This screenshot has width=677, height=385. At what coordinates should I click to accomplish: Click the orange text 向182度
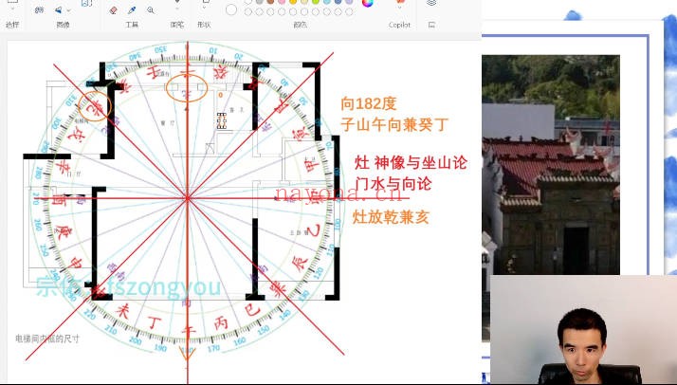pos(368,103)
